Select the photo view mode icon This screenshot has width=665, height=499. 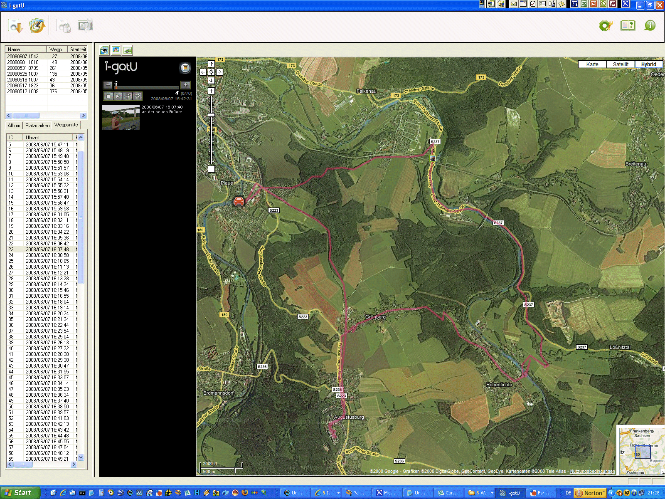(116, 50)
